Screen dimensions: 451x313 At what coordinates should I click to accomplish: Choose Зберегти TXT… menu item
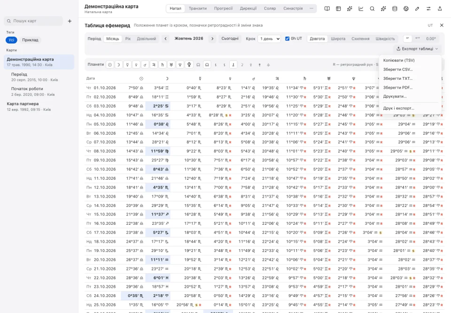click(410, 78)
